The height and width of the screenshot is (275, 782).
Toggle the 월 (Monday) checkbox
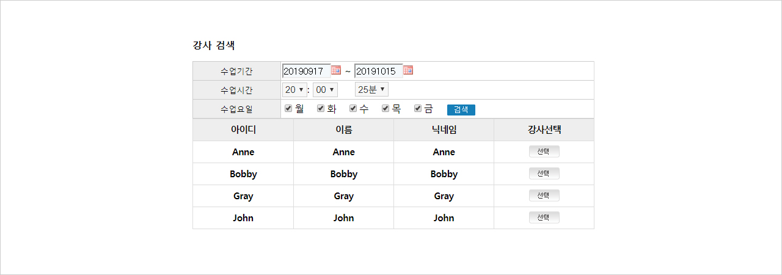[288, 109]
